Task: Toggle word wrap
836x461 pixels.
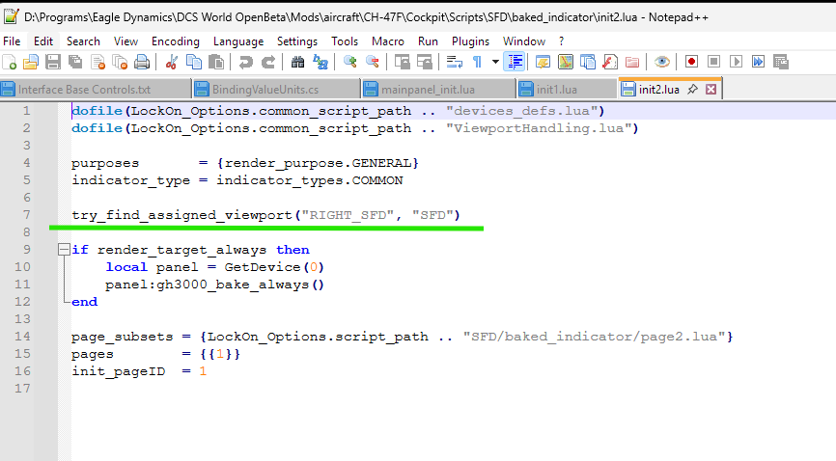Action: tap(455, 62)
